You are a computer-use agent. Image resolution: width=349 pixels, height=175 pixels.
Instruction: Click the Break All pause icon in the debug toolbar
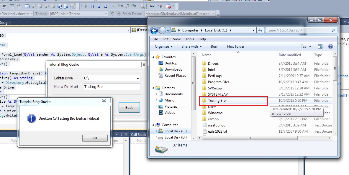[93, 6]
